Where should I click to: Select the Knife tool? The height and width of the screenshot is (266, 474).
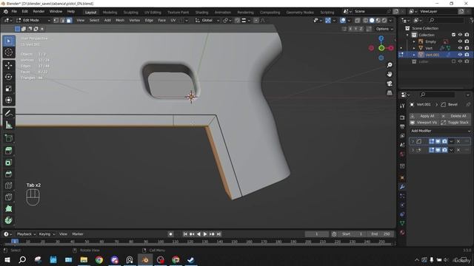click(9, 197)
